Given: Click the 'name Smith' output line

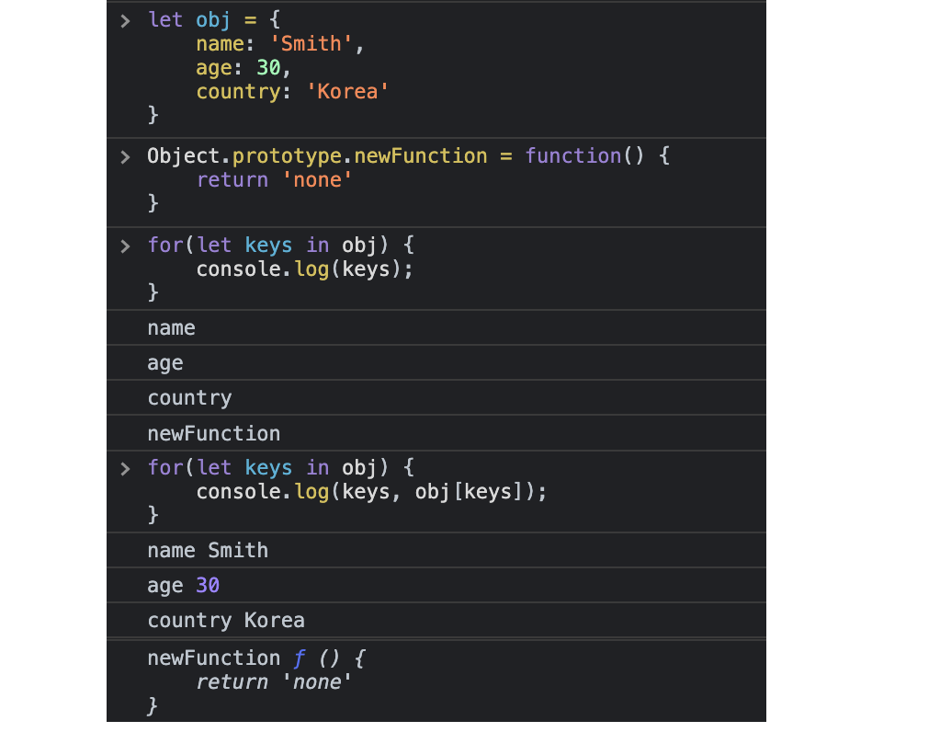Looking at the screenshot, I should (207, 549).
